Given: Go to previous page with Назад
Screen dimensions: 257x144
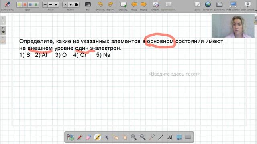Looking at the screenshot, I should click(134, 6).
